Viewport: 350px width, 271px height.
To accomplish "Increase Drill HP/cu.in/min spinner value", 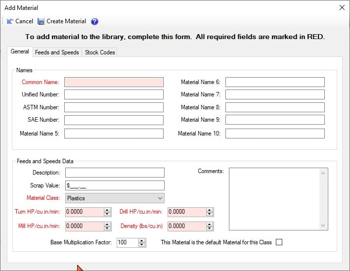I will (210, 210).
